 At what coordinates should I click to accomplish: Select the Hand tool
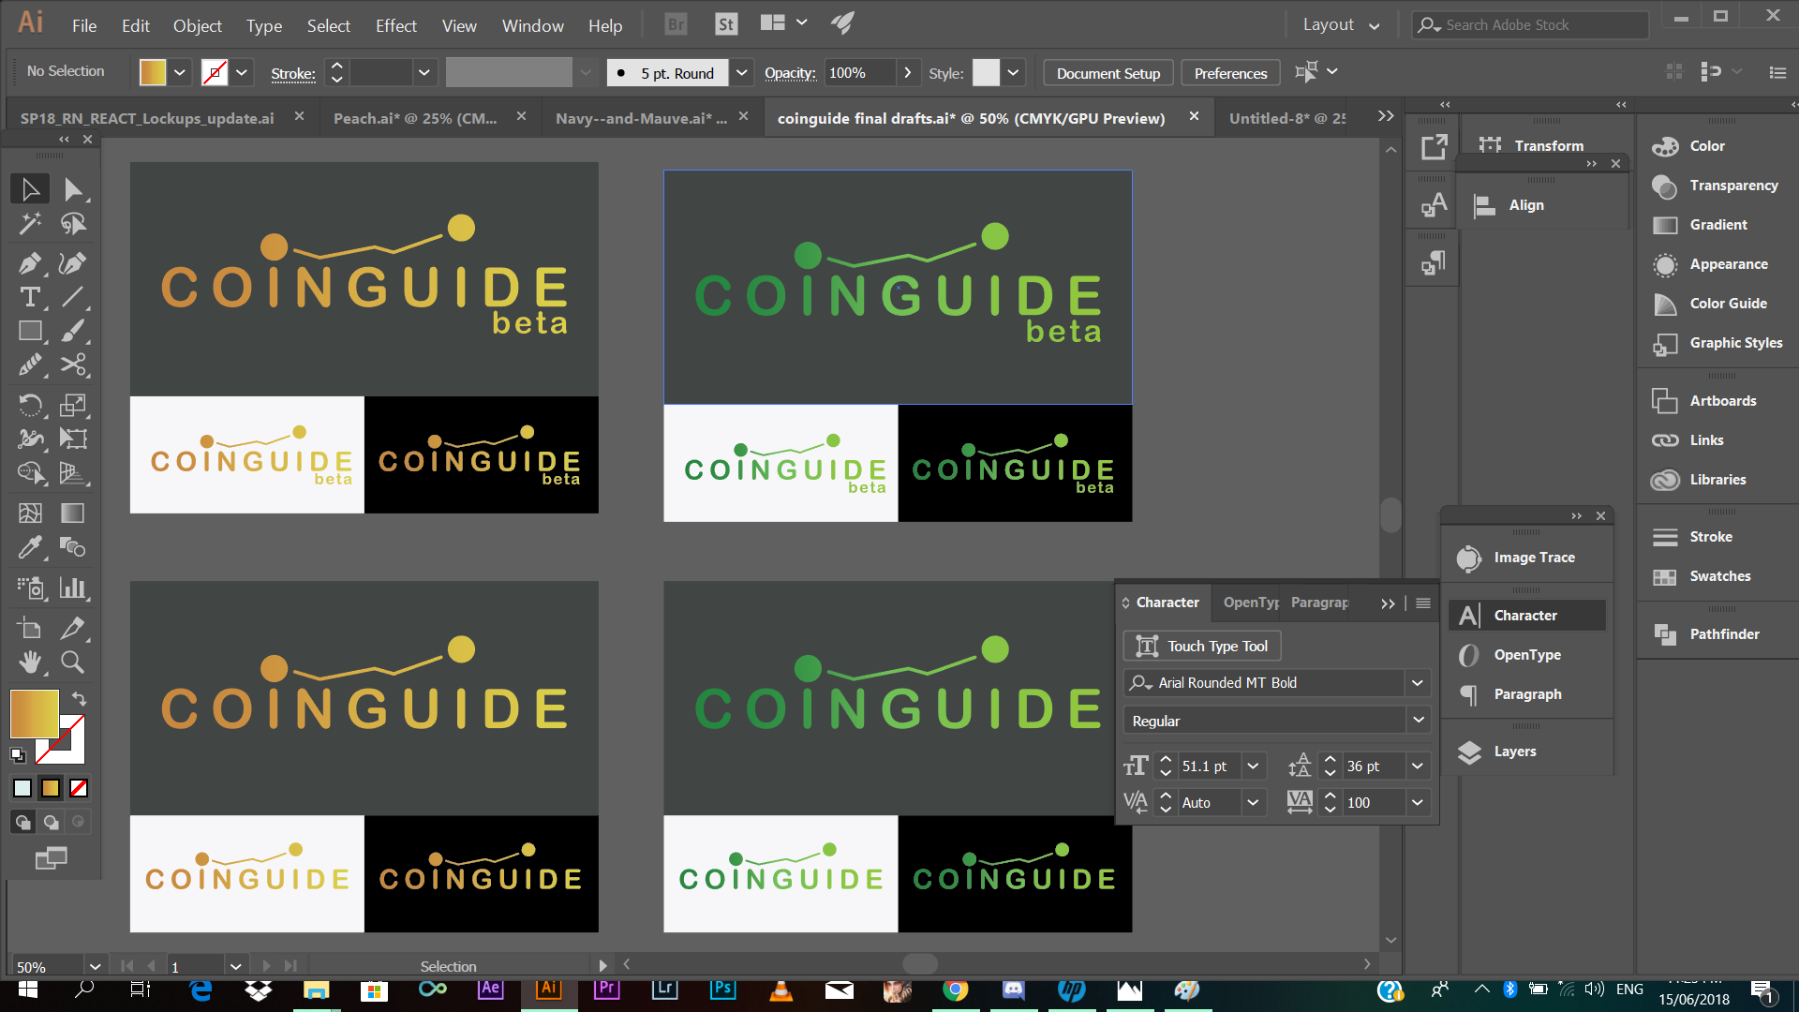30,662
